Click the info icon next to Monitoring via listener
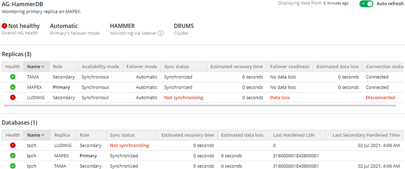The width and height of the screenshot is (405, 169). (x=161, y=33)
